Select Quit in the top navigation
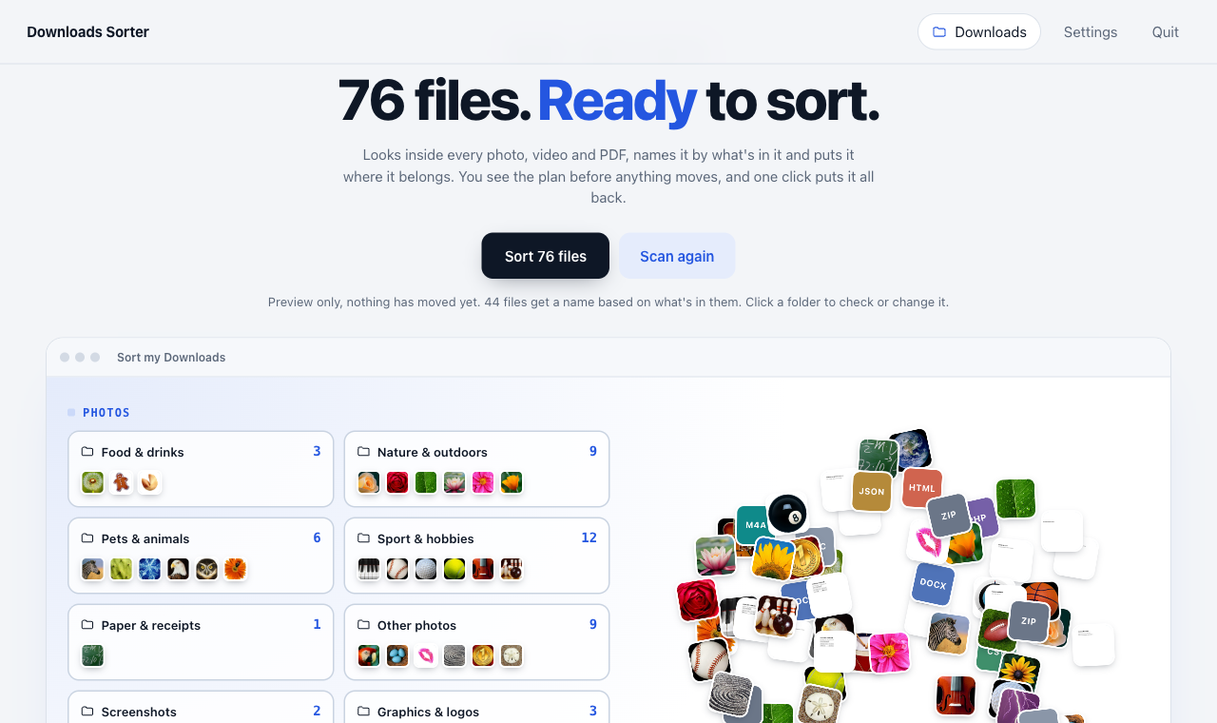Screen dimensions: 1217x723 (x=1166, y=31)
